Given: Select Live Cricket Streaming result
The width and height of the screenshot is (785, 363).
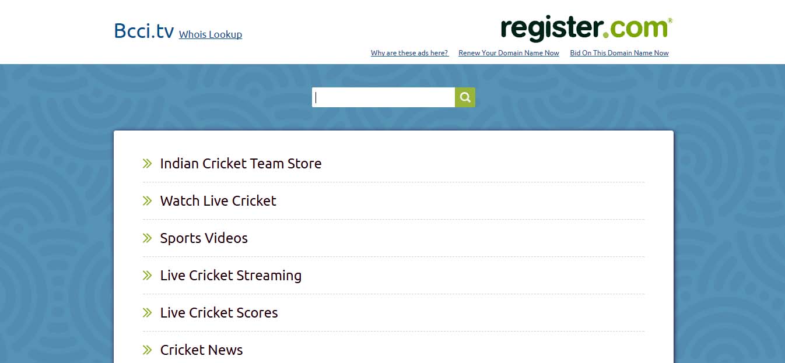Looking at the screenshot, I should tap(230, 276).
